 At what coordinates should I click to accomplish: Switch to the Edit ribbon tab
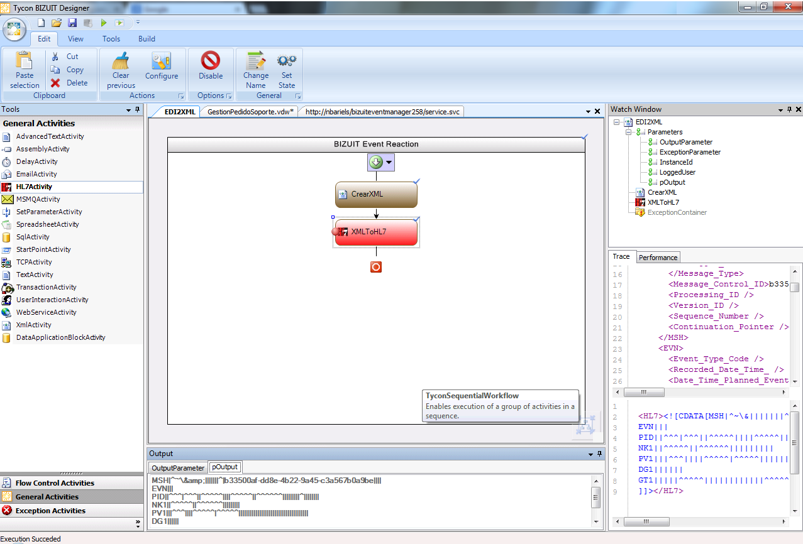[x=44, y=38]
